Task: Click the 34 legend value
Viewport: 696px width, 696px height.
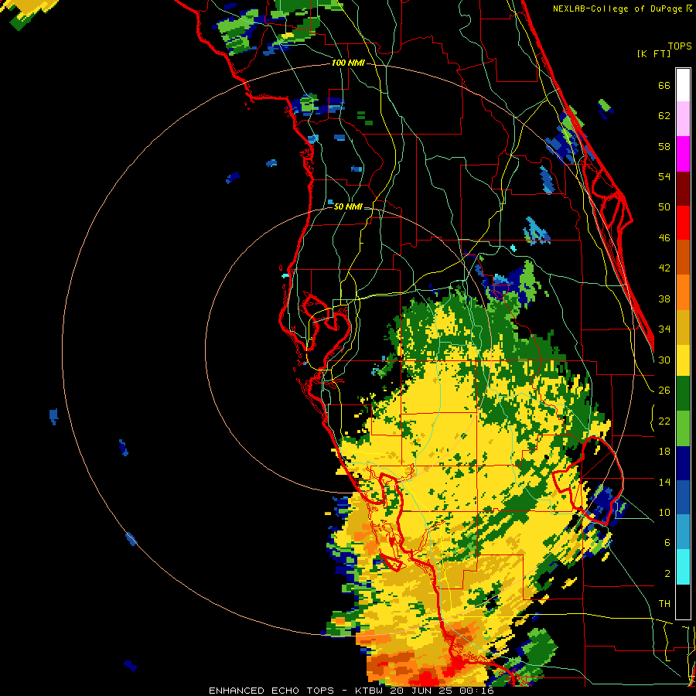Action: click(x=664, y=329)
